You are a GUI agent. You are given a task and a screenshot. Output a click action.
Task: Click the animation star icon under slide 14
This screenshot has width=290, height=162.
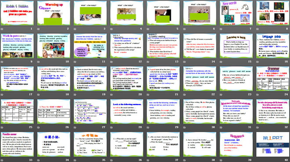(185, 62)
